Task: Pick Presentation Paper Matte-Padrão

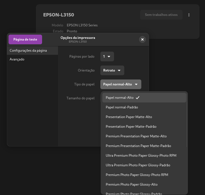Action: 144,127
